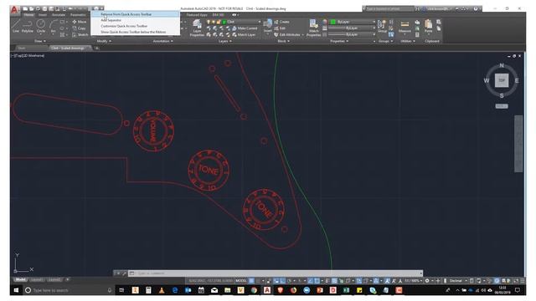536x301 pixels.
Task: Click the command line customize wrench icon
Action: 124,273
